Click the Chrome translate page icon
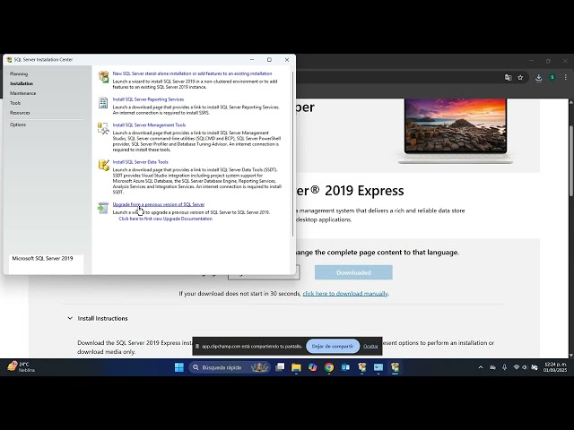Screen dimensions: 574x430 click(x=509, y=78)
